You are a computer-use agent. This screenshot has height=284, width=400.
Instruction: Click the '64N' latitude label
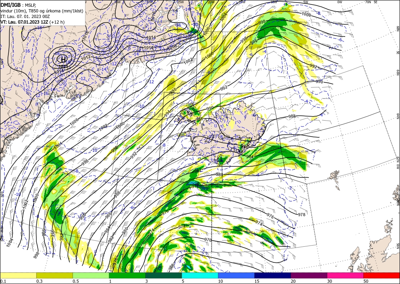point(398,116)
